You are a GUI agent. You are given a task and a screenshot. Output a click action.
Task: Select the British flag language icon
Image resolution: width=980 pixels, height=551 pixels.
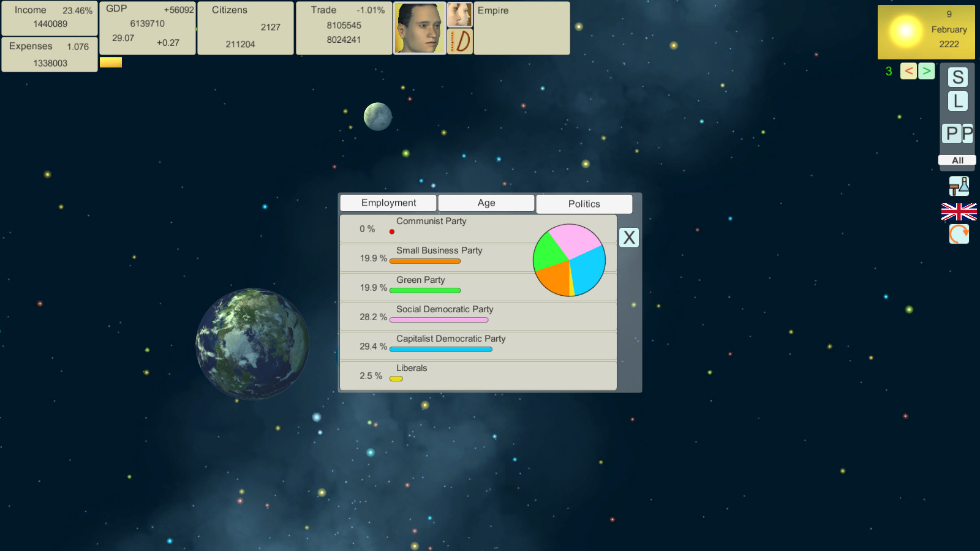[x=959, y=212]
